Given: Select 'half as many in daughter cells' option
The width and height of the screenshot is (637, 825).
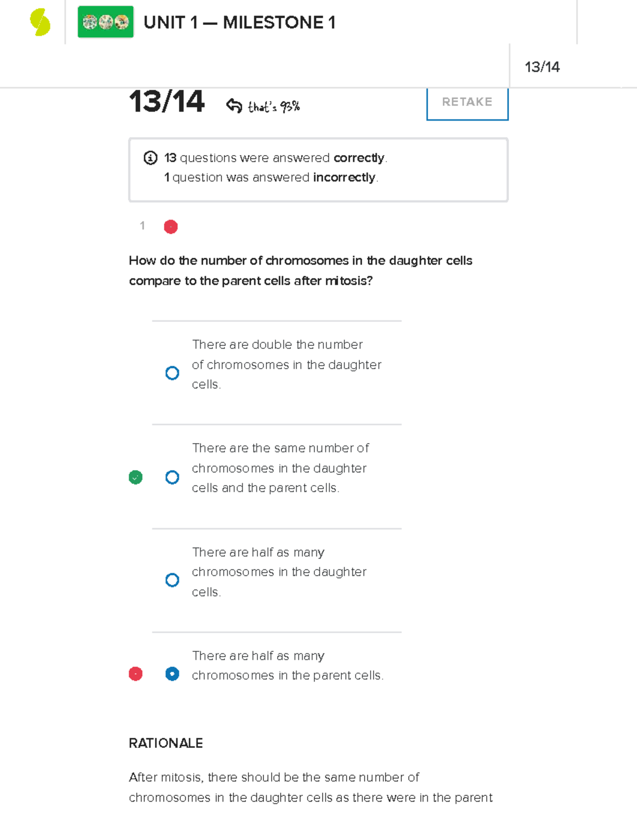Looking at the screenshot, I should point(172,580).
